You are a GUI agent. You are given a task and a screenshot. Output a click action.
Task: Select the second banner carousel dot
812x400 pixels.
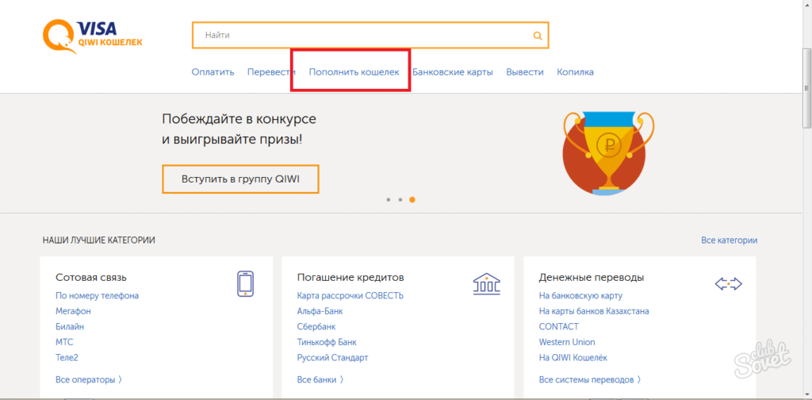tap(400, 199)
